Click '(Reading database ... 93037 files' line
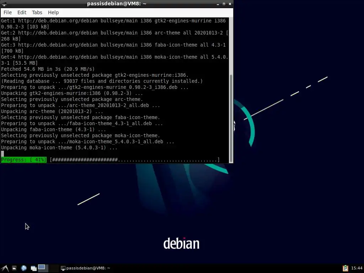Screen dimensions: 364x273 click(x=102, y=81)
